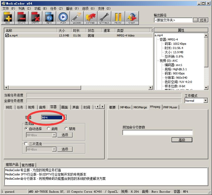Click the DELETE toolbar icon
The image size is (212, 195).
22,18
